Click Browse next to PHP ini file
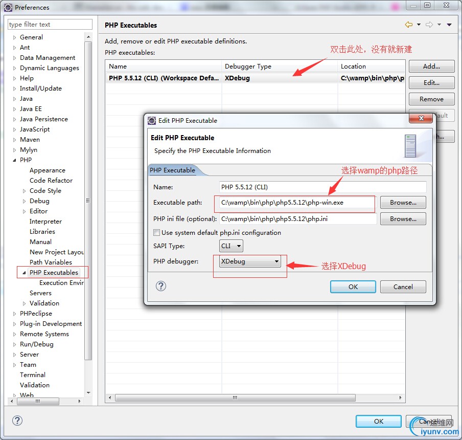Screen dimensions: 462x440 tap(403, 219)
